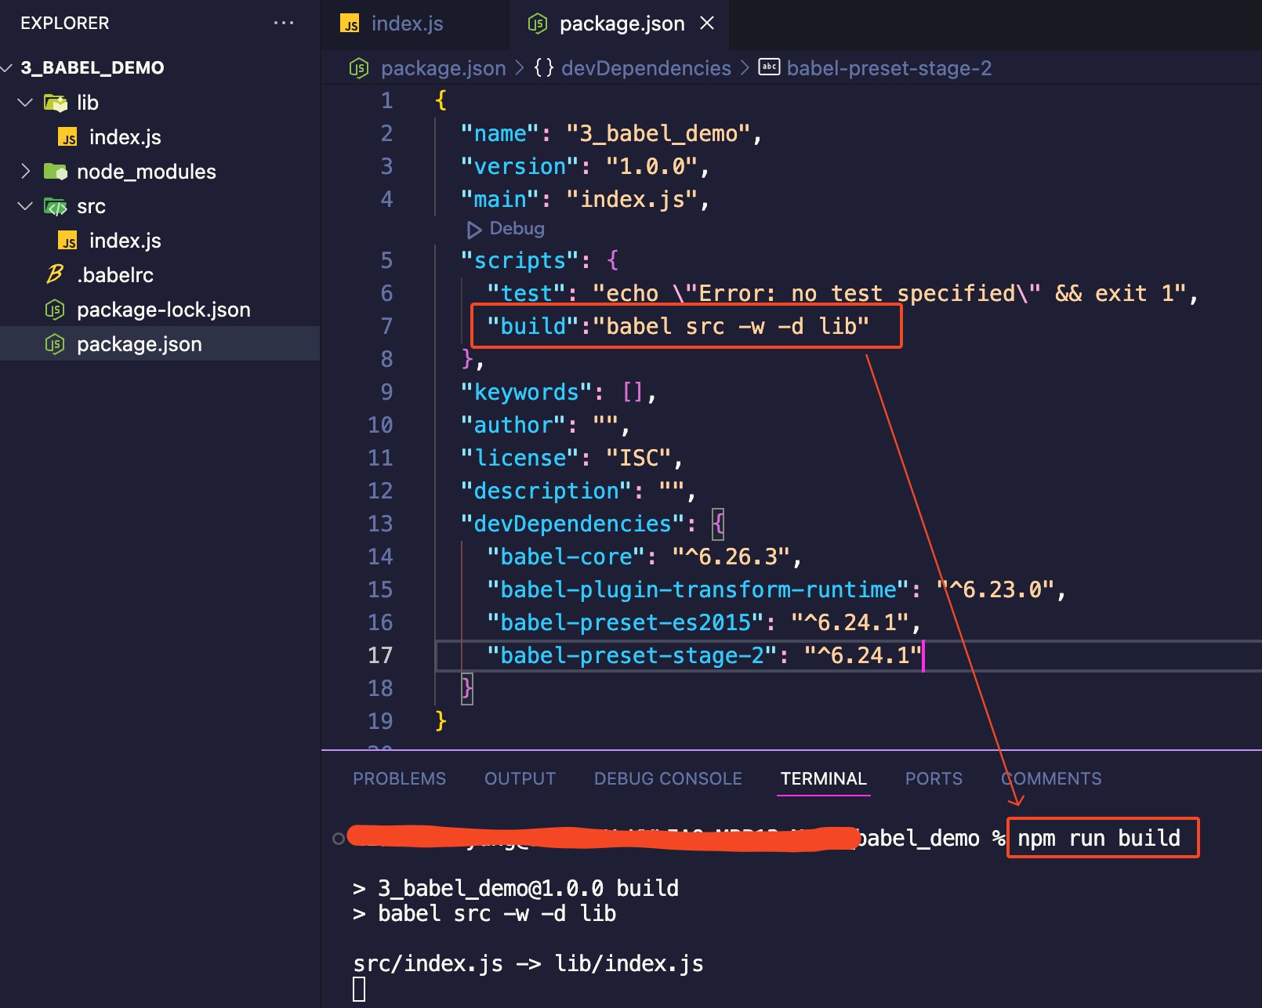Click the package.json tab's Node icon
Viewport: 1262px width, 1008px height.
coord(538,24)
